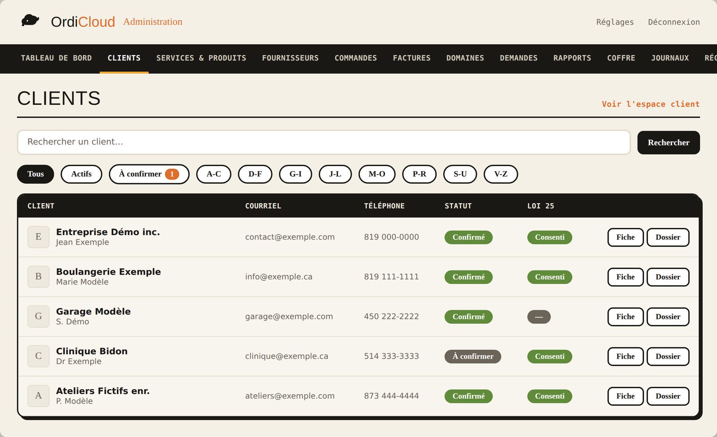Click the A avatar for Ateliers Fictifs
Screen dimensions: 717x437
coord(39,396)
